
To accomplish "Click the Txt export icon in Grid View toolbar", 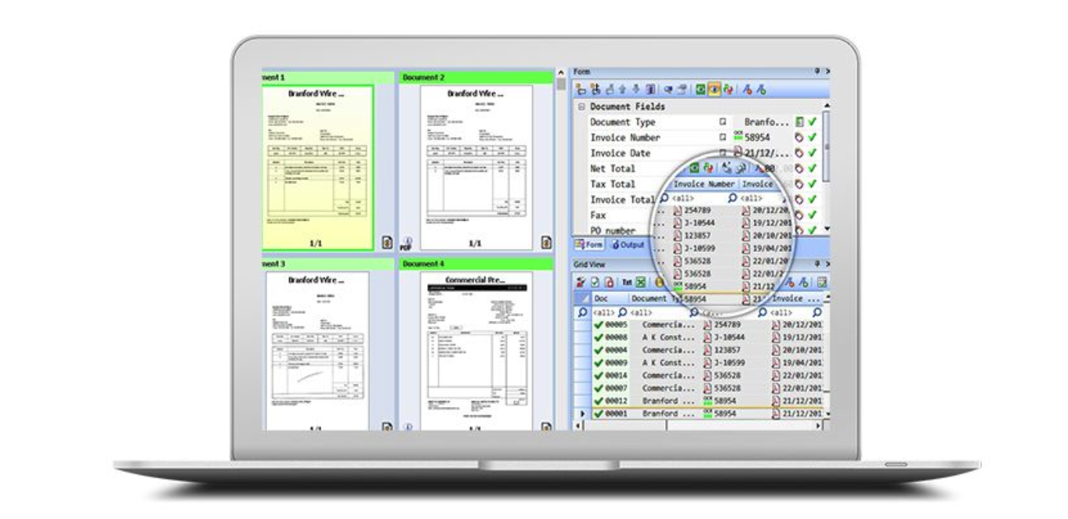I will pyautogui.click(x=627, y=282).
